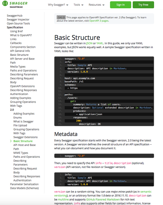163x205 pixels.
Task: Click the Try Free button
Action: click(143, 5)
